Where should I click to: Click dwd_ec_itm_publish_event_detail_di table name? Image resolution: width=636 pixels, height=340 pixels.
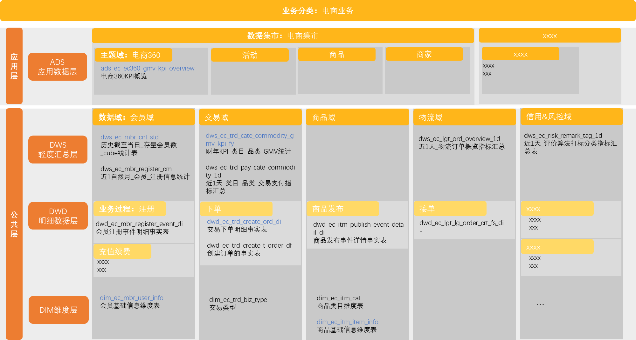pyautogui.click(x=358, y=228)
